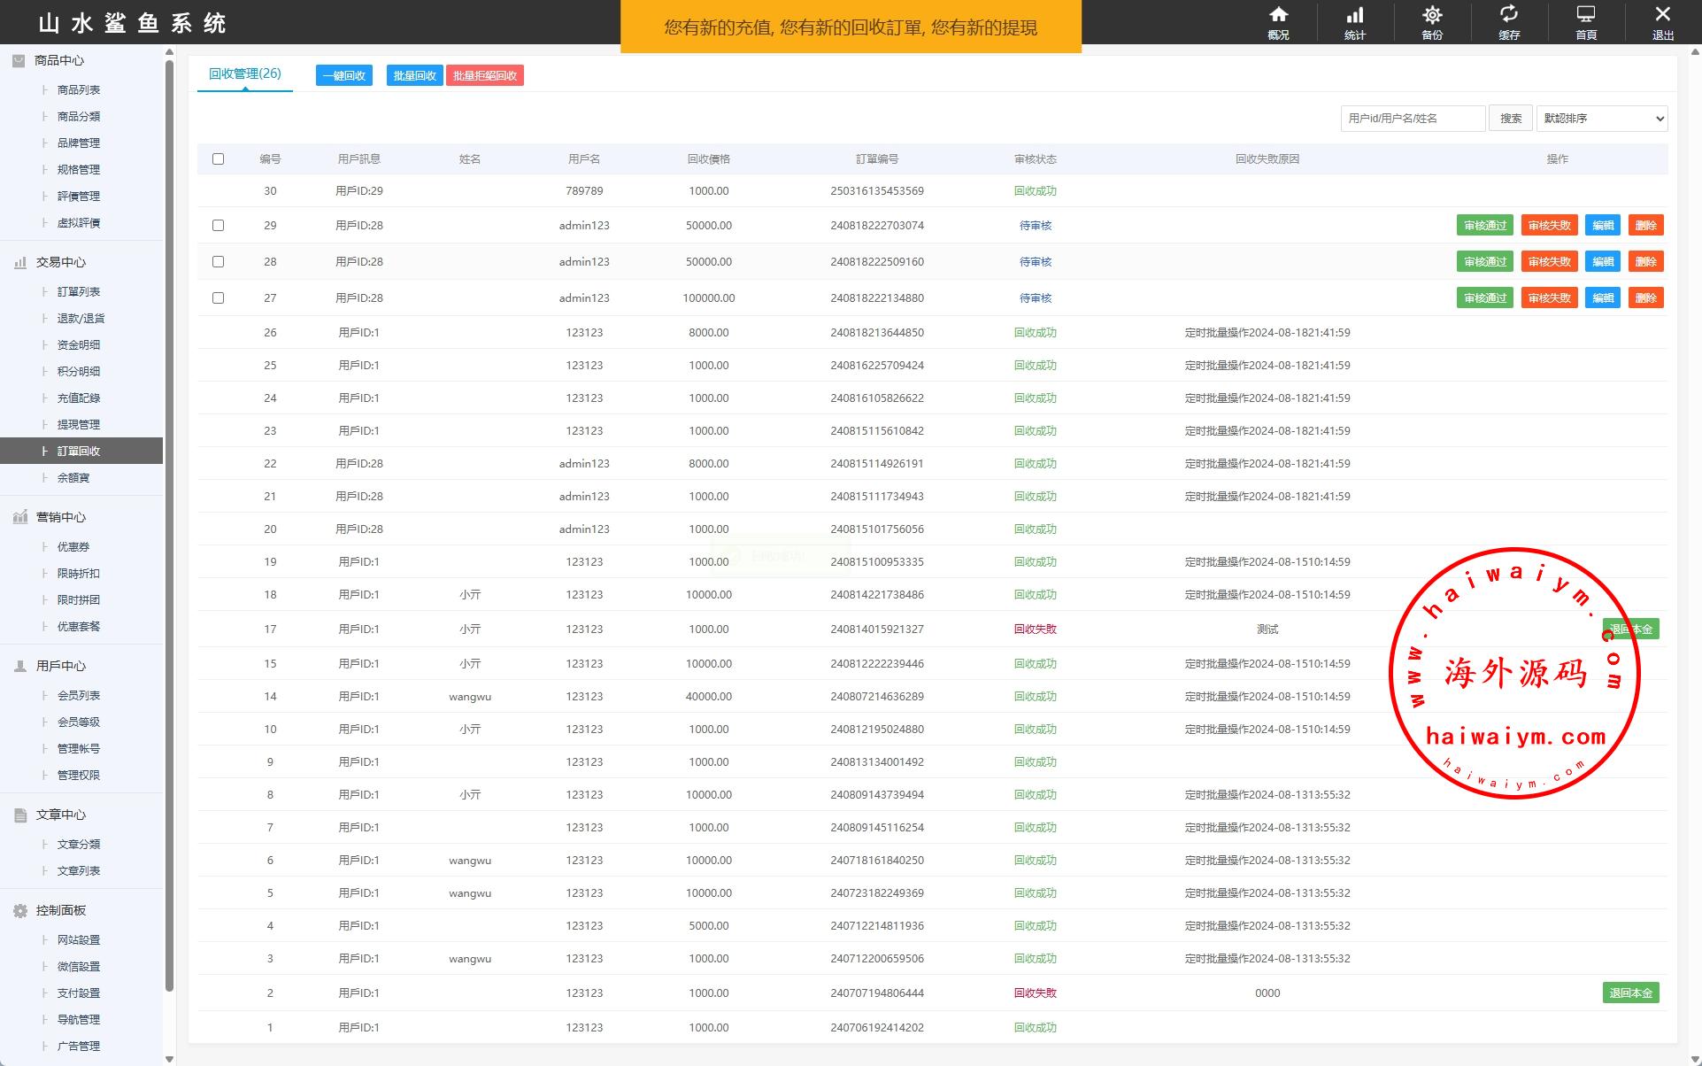Image resolution: width=1702 pixels, height=1066 pixels.
Task: Switch to the 回收管理(26) tab
Action: point(245,74)
